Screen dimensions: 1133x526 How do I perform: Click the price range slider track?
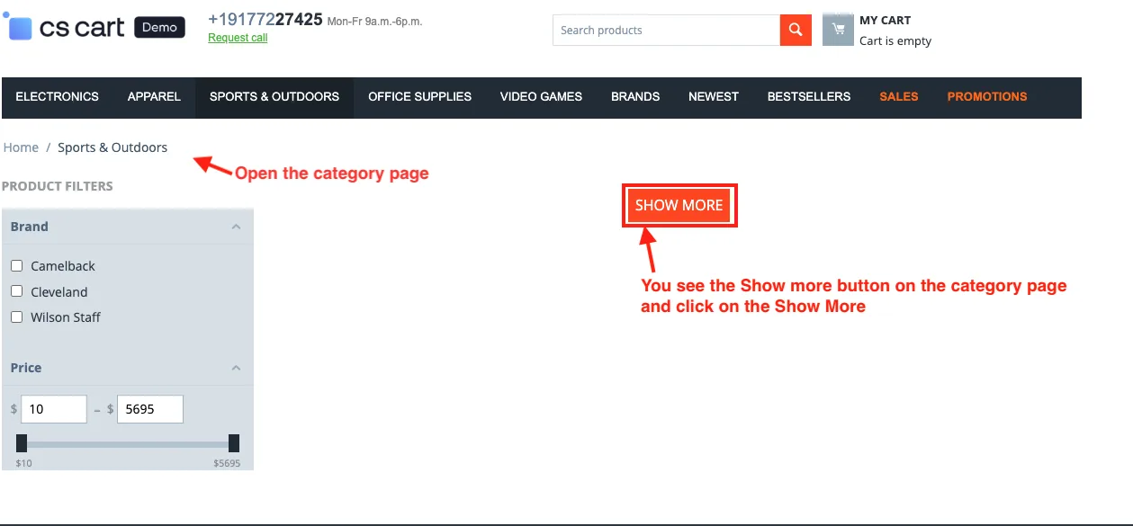(128, 444)
